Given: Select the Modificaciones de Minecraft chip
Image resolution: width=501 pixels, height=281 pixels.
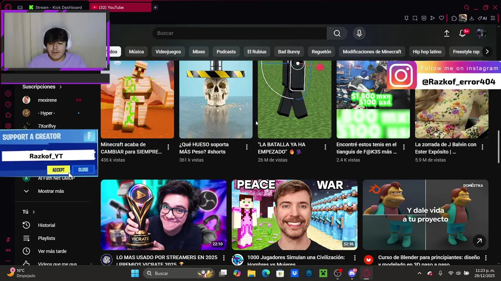Looking at the screenshot, I should coord(372,52).
